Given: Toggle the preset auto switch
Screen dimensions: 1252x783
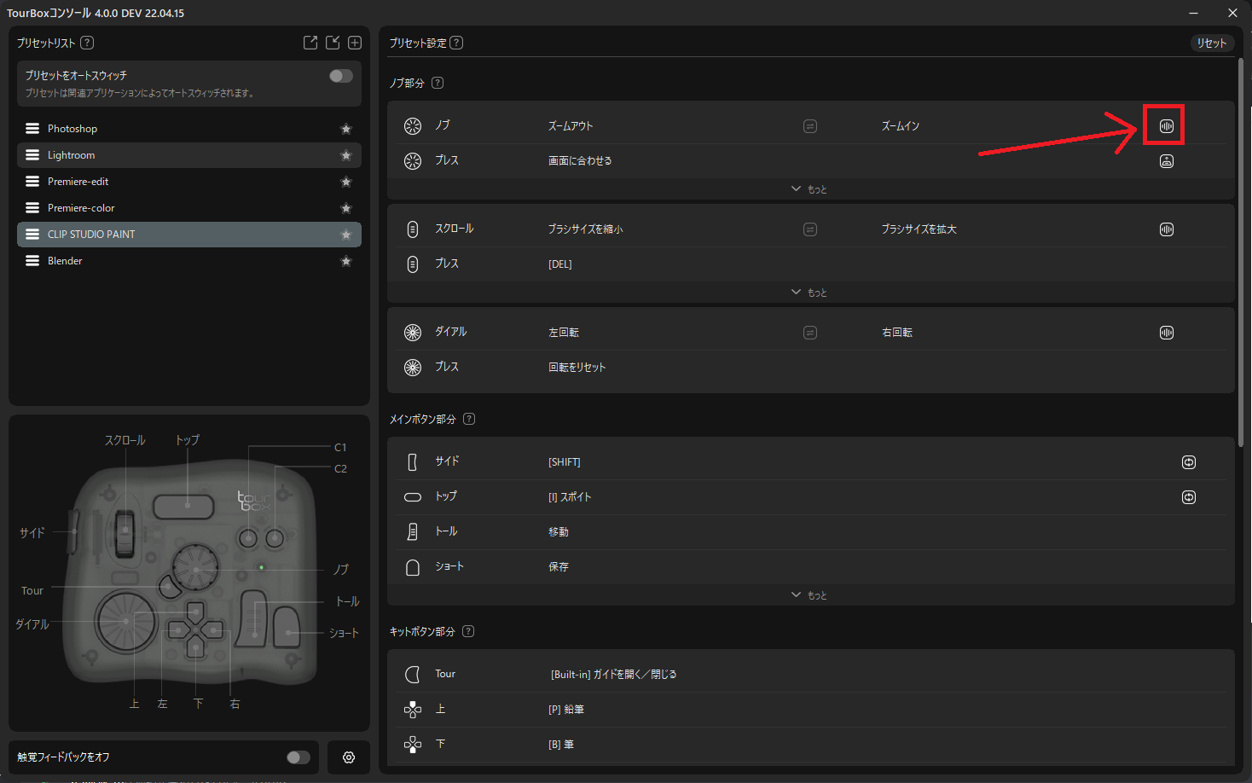Looking at the screenshot, I should coord(340,76).
